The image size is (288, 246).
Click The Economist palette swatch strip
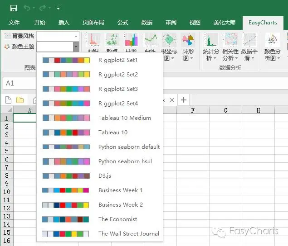coord(65,219)
